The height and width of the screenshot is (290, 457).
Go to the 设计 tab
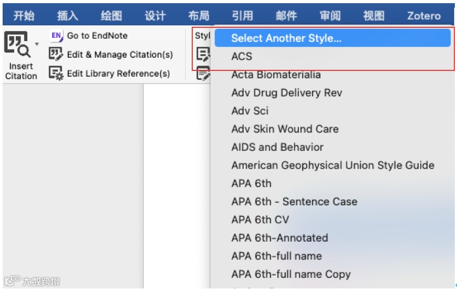click(x=155, y=15)
